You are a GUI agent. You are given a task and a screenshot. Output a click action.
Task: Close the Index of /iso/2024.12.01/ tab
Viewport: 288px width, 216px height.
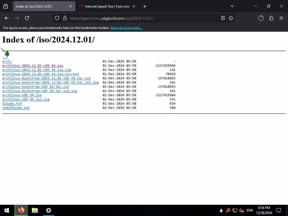click(x=71, y=6)
